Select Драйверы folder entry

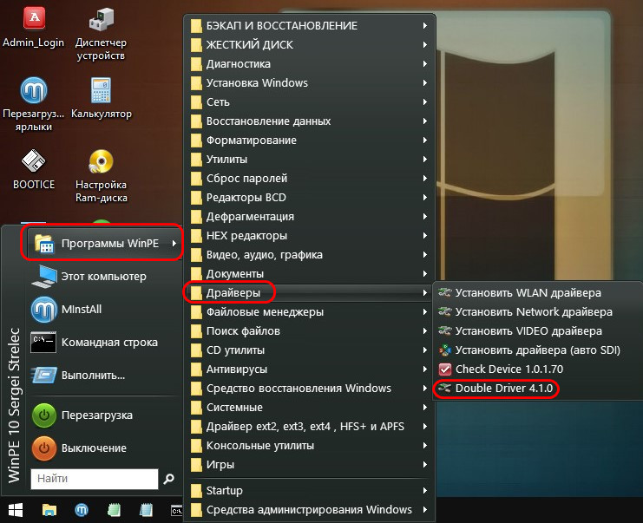[310, 292]
